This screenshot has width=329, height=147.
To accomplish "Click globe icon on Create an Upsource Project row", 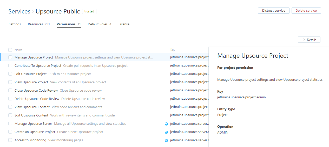I will 166,132.
